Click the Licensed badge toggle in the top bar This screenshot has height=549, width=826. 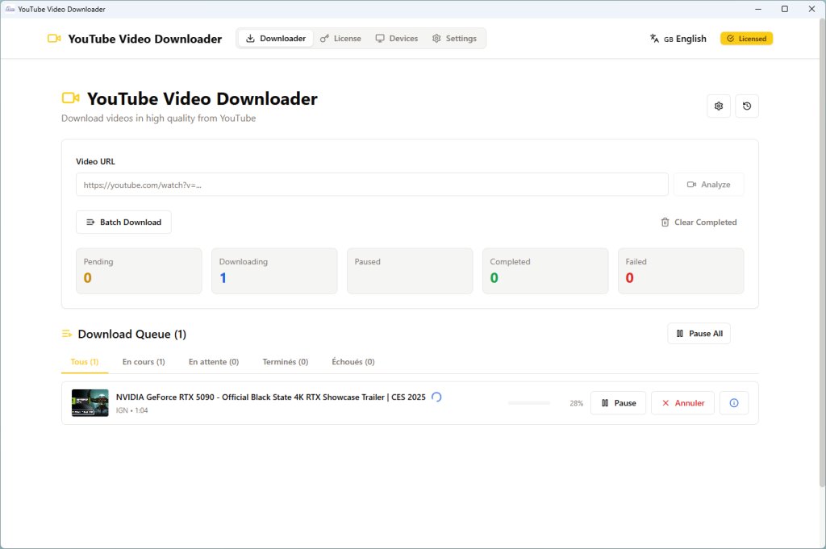coord(746,38)
